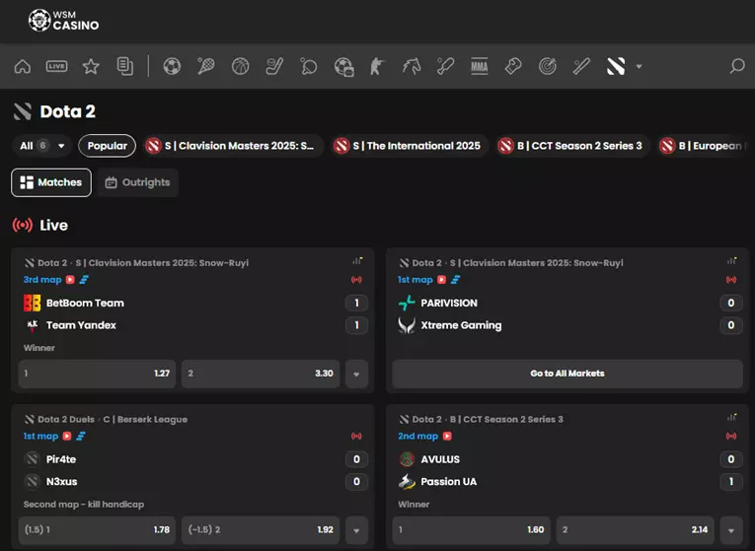755x551 pixels.
Task: Open Pir4te player name
Action: point(61,459)
